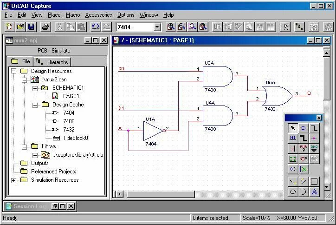
Task: Select the Place Polyline tool
Action: [x=304, y=182]
